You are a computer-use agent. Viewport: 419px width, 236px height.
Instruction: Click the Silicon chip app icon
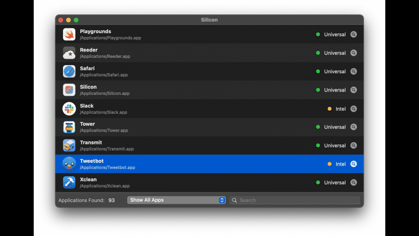(x=69, y=90)
